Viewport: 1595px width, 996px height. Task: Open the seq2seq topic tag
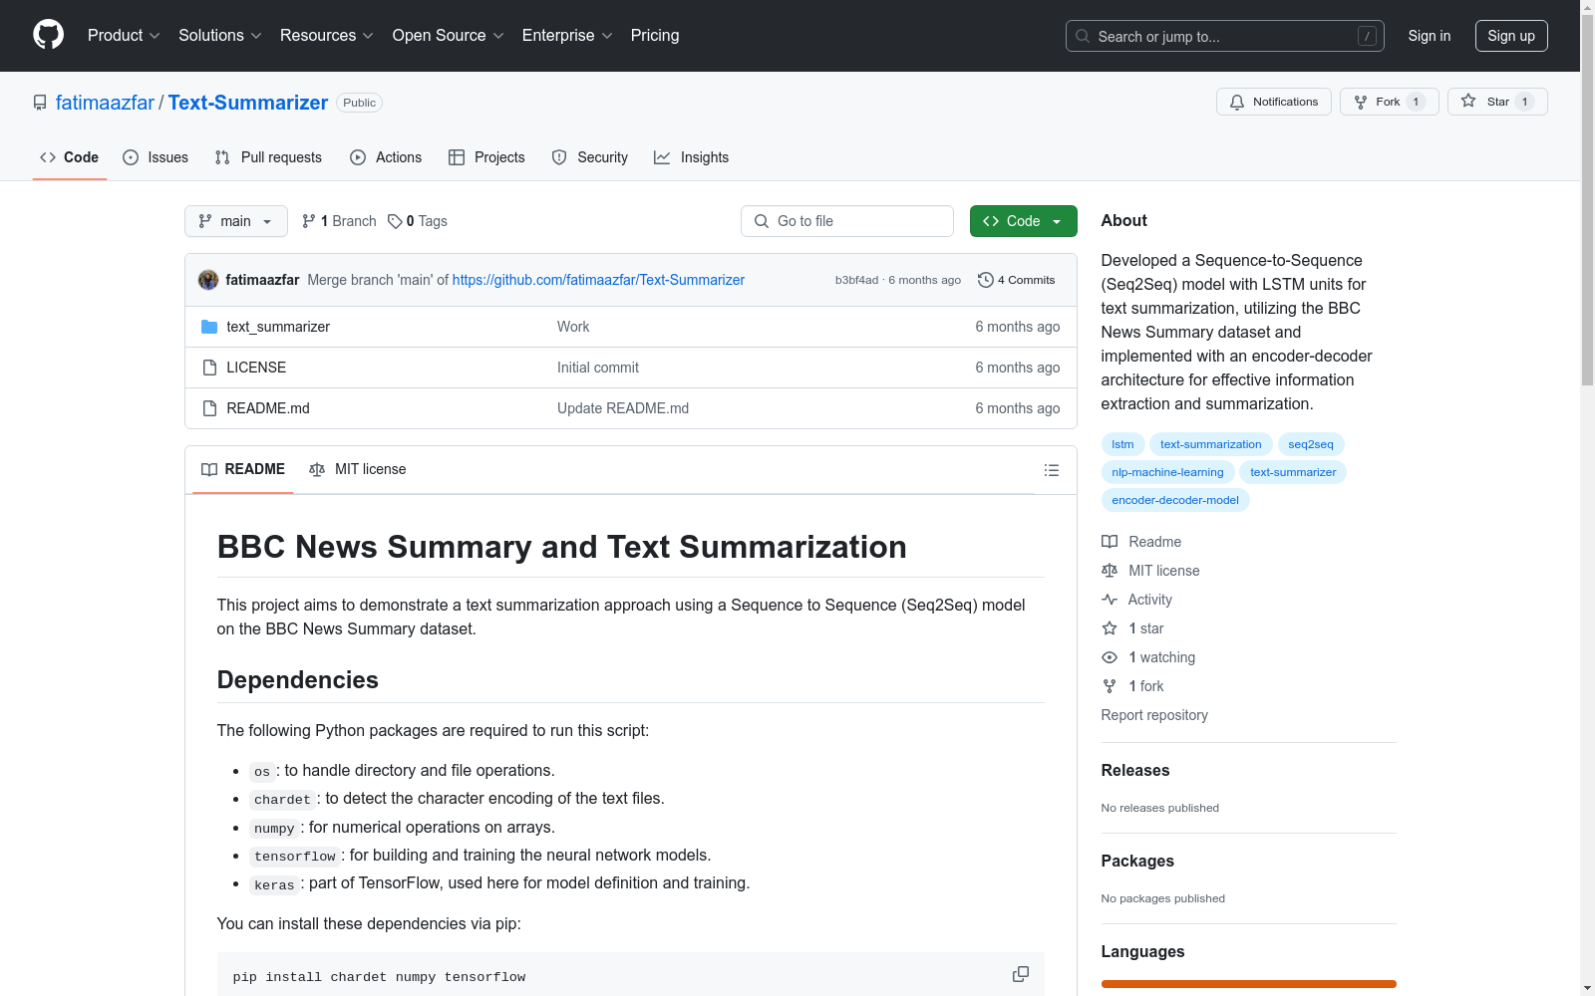point(1311,444)
